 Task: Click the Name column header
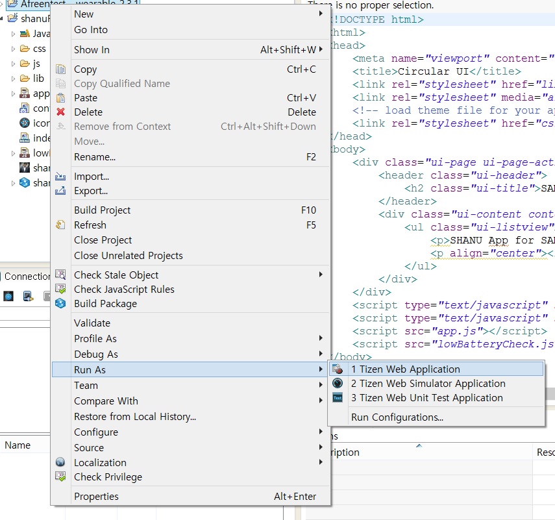(18, 445)
